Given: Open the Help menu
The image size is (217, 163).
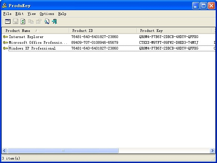Looking at the screenshot, I should tap(62, 14).
